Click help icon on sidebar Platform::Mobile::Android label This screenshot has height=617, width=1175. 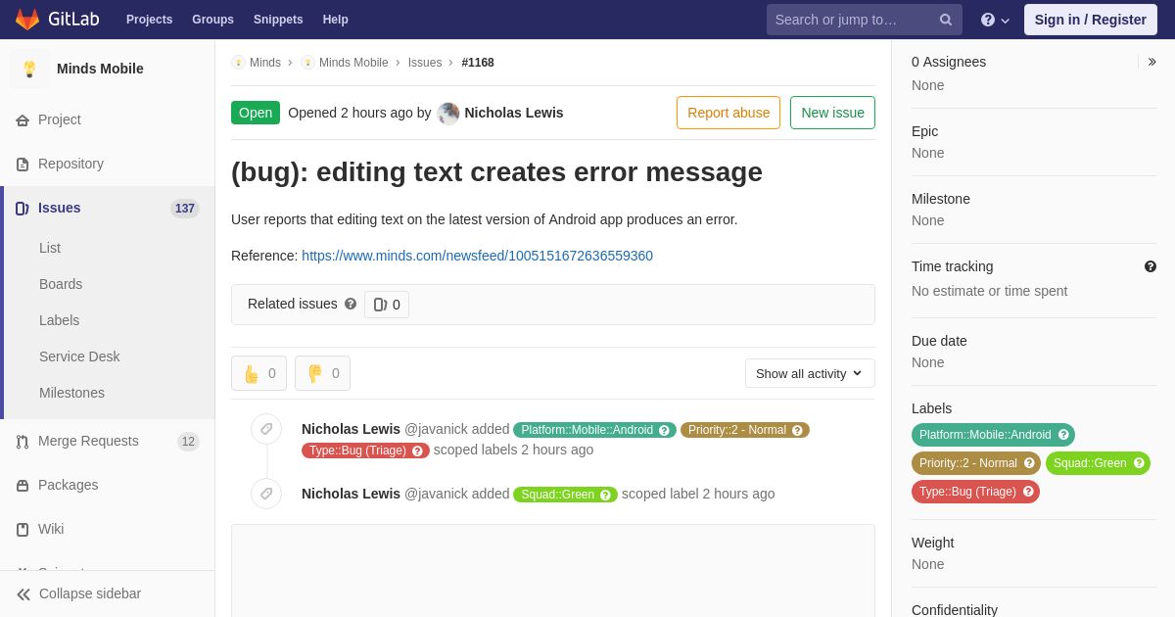[1063, 435]
